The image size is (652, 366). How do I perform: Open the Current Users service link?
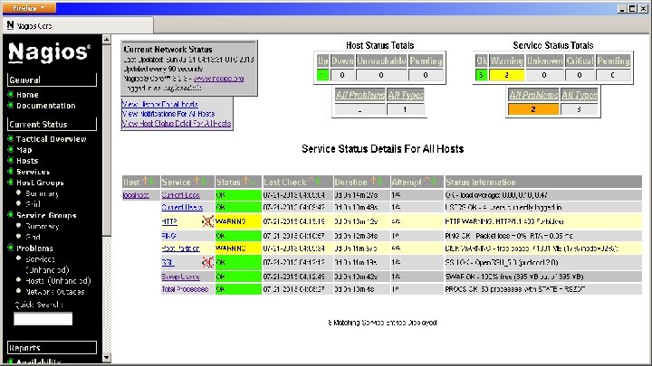(182, 207)
